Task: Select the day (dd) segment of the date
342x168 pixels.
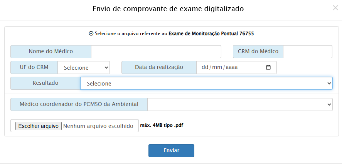Action: (205, 67)
